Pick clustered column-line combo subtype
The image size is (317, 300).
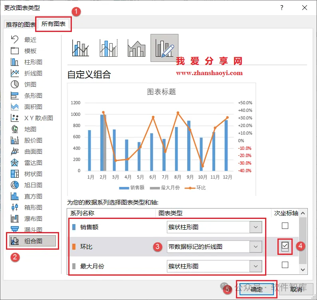point(81,48)
